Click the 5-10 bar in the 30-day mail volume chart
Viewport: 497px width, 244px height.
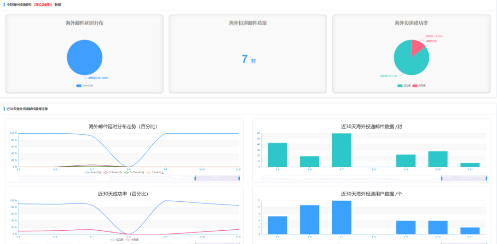[x=438, y=159]
